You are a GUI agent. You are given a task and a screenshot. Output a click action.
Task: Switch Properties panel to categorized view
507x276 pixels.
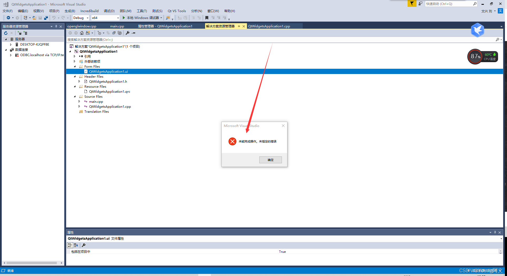tap(70, 245)
